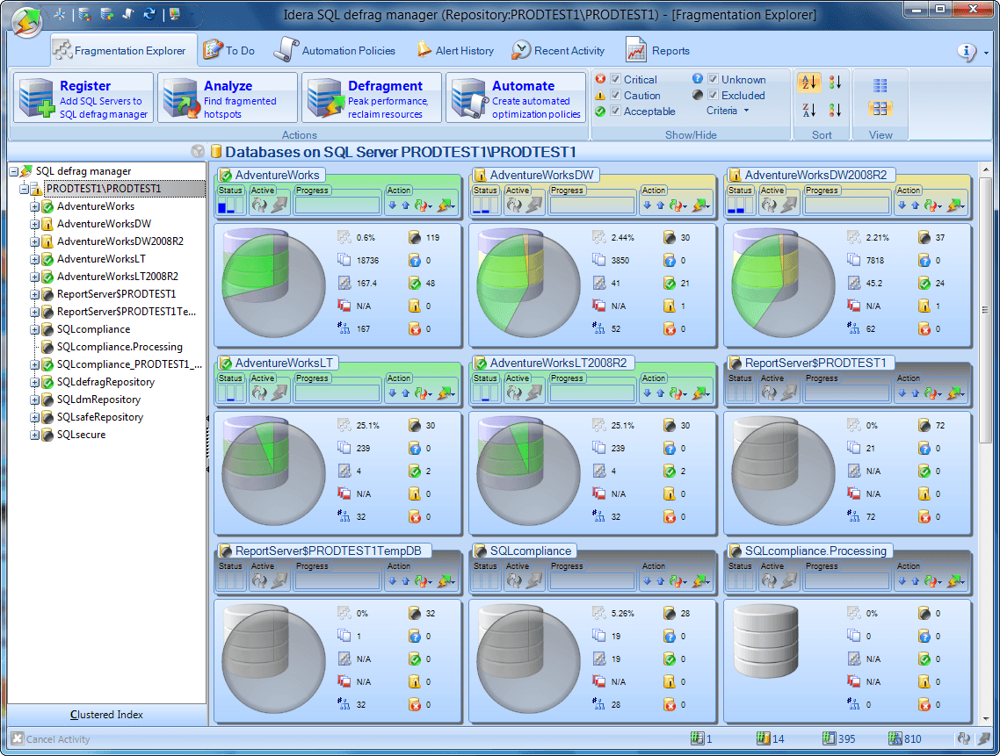Expand SQLcompliance tree node
This screenshot has height=756, width=1000.
35,329
